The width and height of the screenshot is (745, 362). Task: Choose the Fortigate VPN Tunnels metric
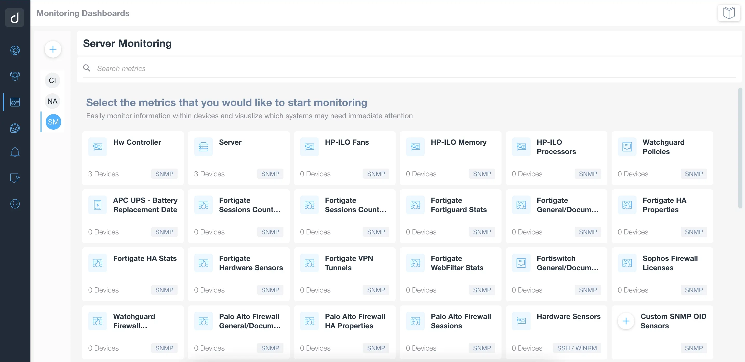344,274
